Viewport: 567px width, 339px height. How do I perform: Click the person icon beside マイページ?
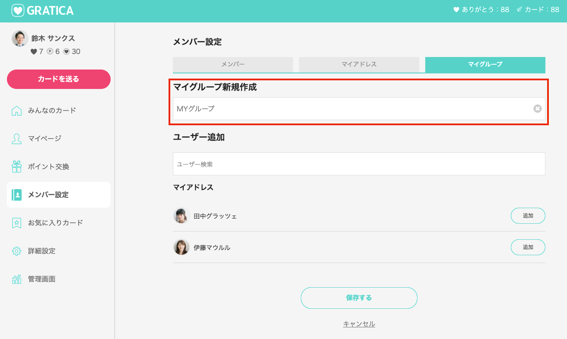click(x=16, y=139)
